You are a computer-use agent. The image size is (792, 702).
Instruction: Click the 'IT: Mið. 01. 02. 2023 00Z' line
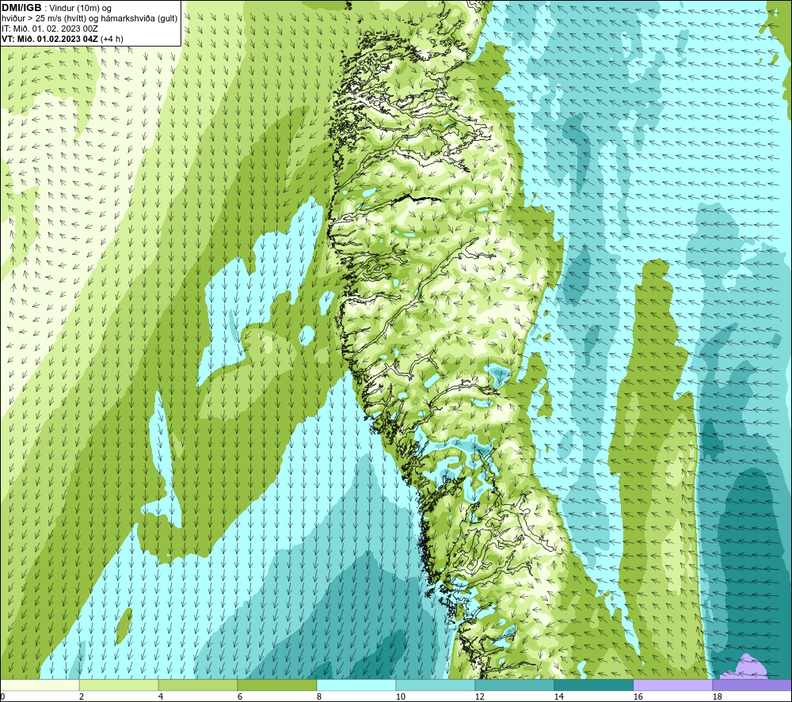point(49,28)
